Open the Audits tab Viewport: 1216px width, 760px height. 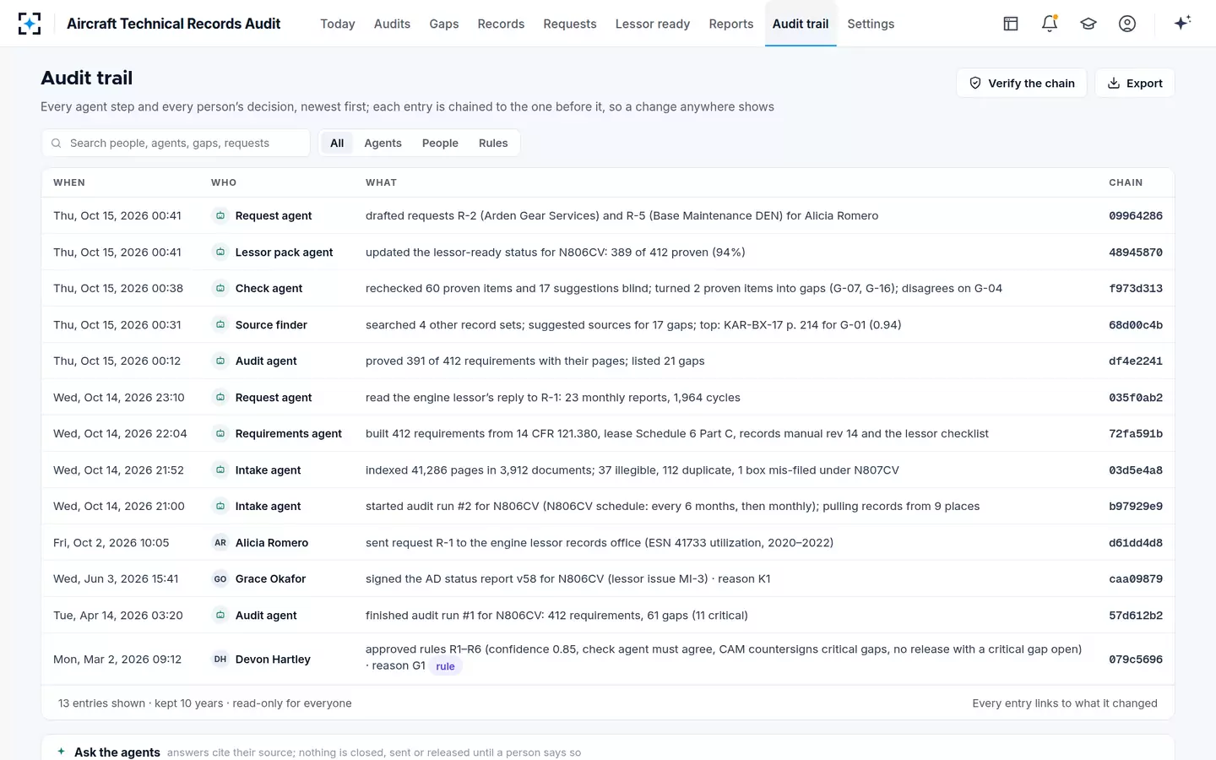pyautogui.click(x=392, y=24)
